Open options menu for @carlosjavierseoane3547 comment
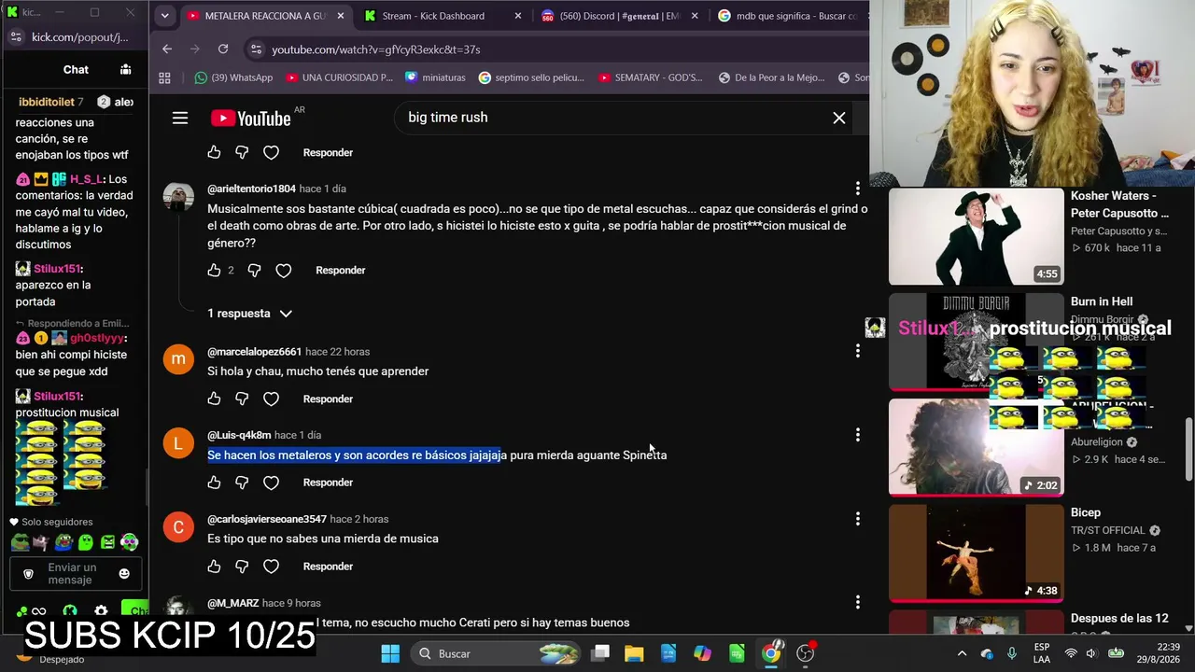1195x672 pixels. [x=857, y=519]
